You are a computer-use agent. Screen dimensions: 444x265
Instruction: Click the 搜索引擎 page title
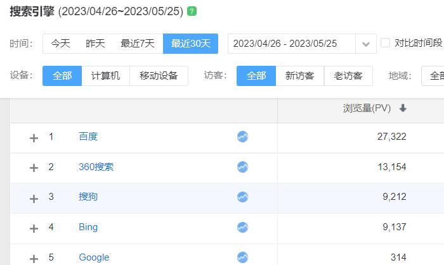(x=32, y=11)
